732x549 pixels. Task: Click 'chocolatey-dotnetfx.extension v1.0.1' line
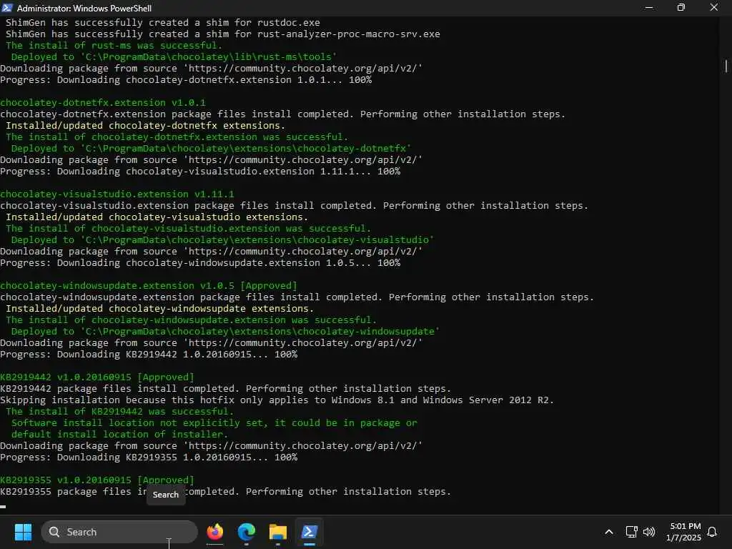103,103
